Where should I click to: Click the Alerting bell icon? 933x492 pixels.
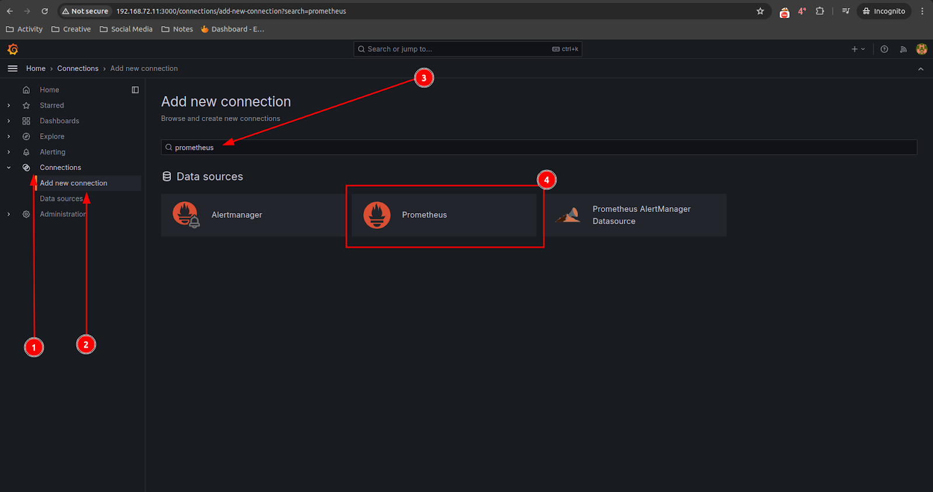pyautogui.click(x=26, y=152)
